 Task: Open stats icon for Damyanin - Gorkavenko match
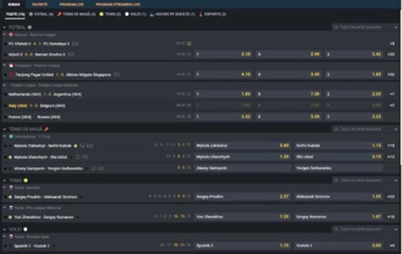pos(100,168)
